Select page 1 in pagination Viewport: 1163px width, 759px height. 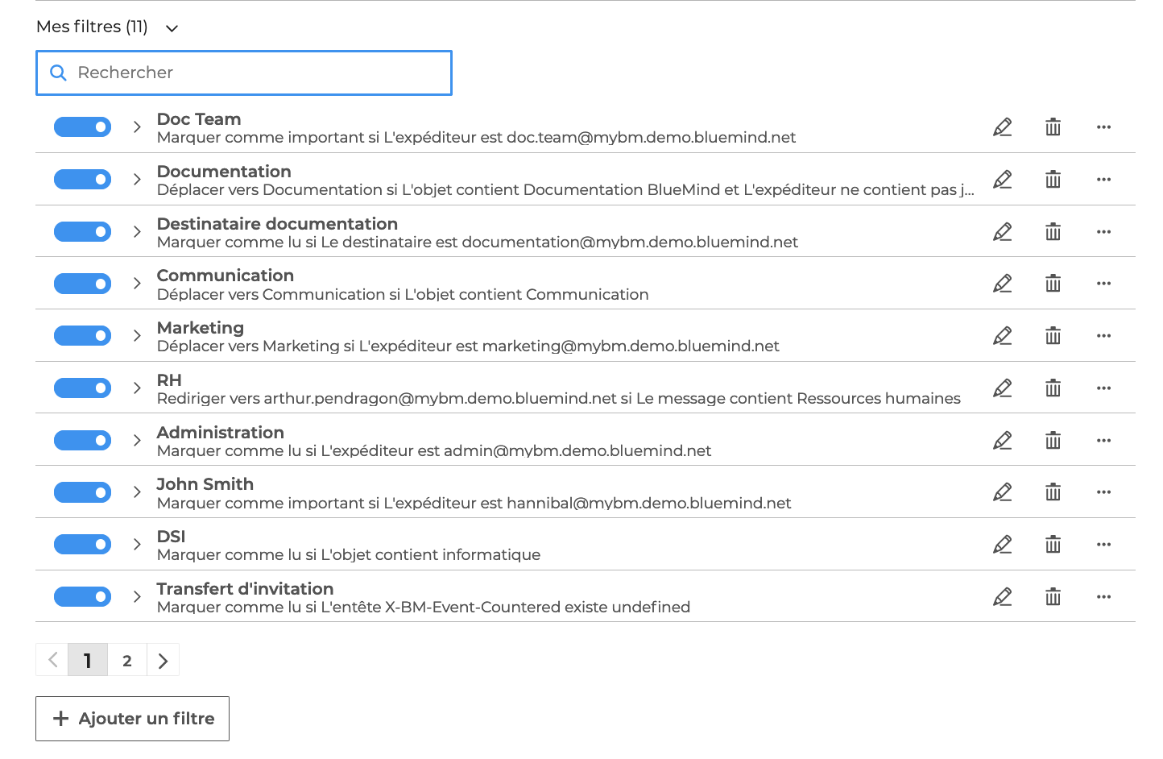[88, 661]
